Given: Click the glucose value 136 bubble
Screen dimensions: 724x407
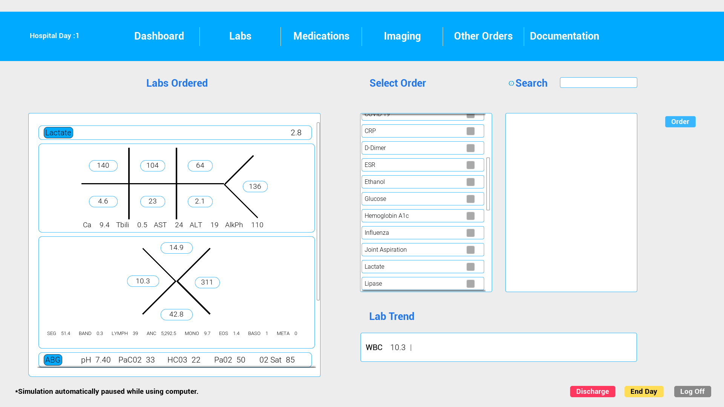Looking at the screenshot, I should point(255,187).
